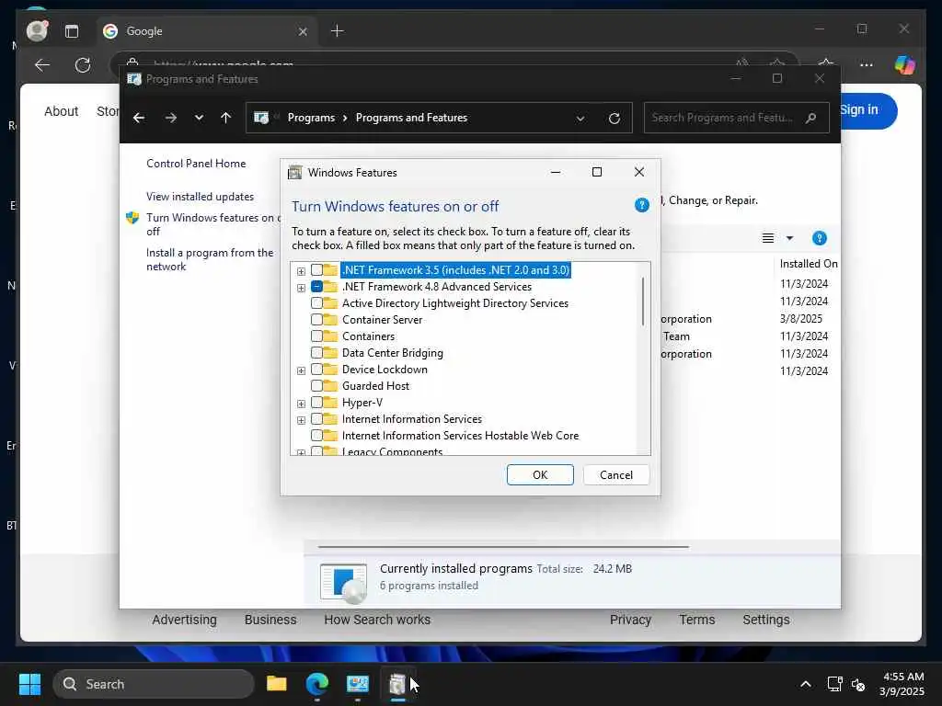Open the view options list icon
942x706 pixels.
coord(768,238)
